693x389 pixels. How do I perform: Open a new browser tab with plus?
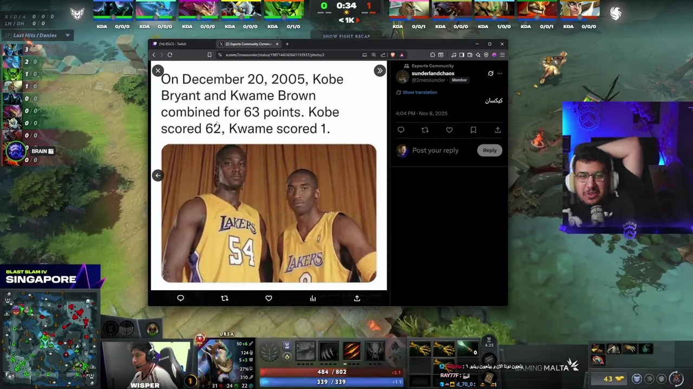287,44
